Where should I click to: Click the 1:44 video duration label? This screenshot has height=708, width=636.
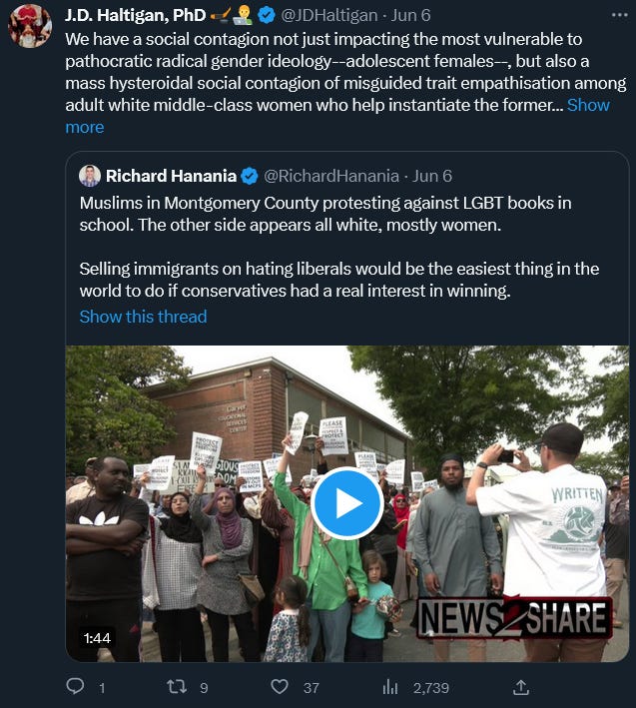click(97, 638)
